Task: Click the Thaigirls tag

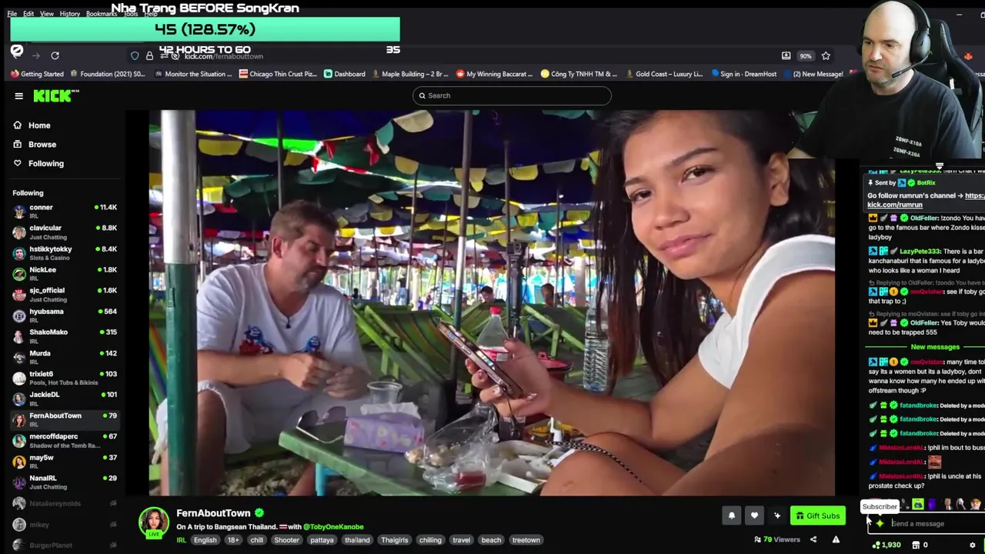Action: pos(394,540)
